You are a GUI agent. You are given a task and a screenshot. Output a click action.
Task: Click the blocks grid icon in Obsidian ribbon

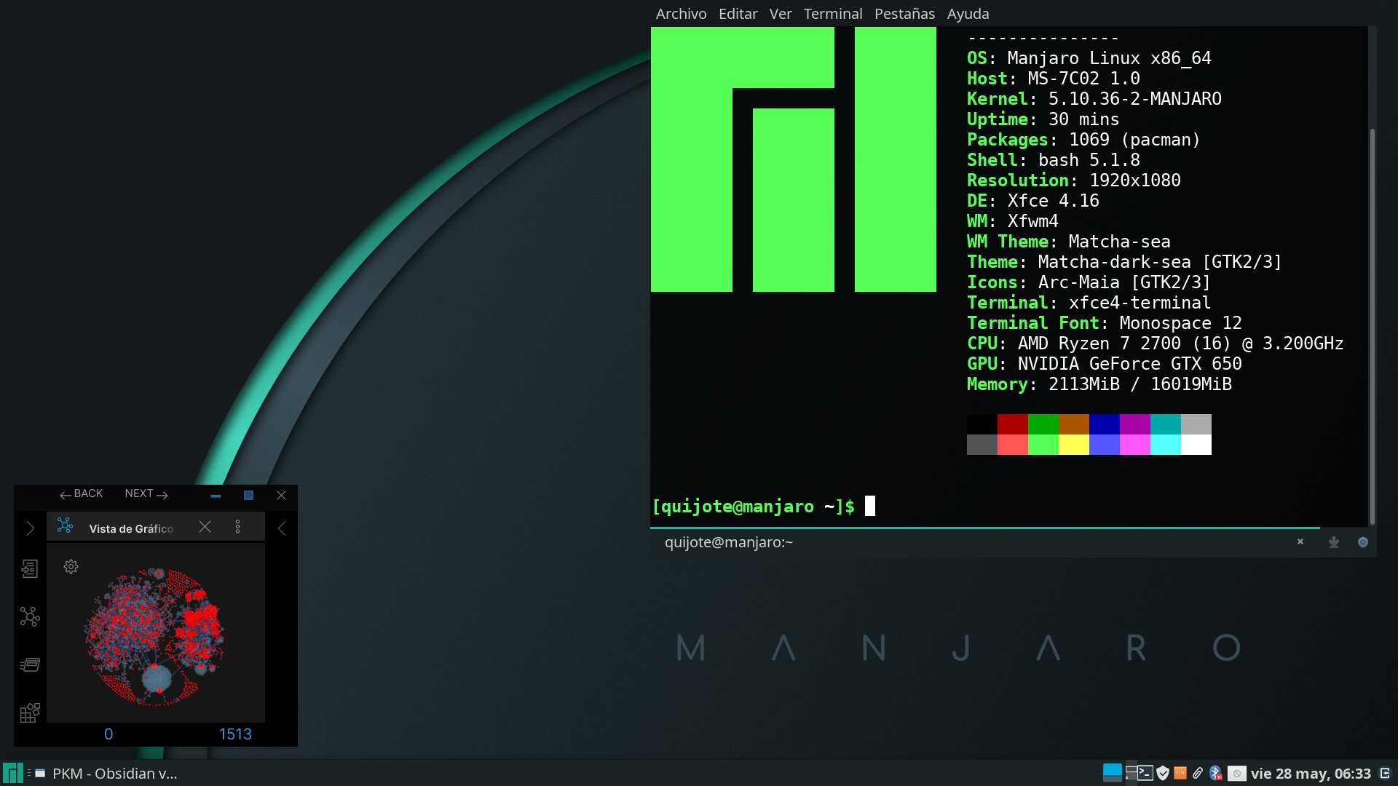click(x=30, y=712)
